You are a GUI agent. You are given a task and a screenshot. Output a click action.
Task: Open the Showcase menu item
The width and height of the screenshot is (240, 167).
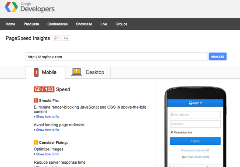tap(84, 24)
